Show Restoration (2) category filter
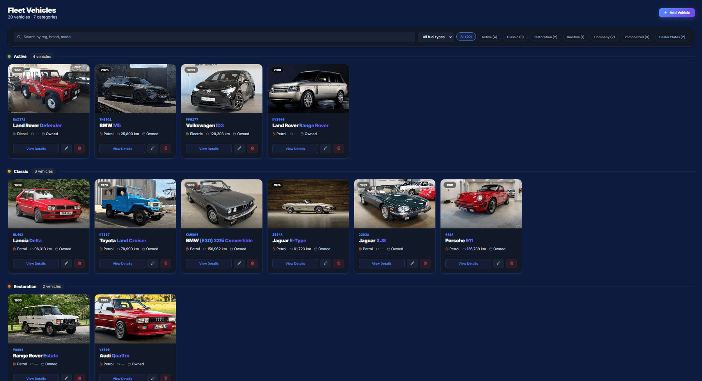The image size is (702, 381). [x=545, y=37]
